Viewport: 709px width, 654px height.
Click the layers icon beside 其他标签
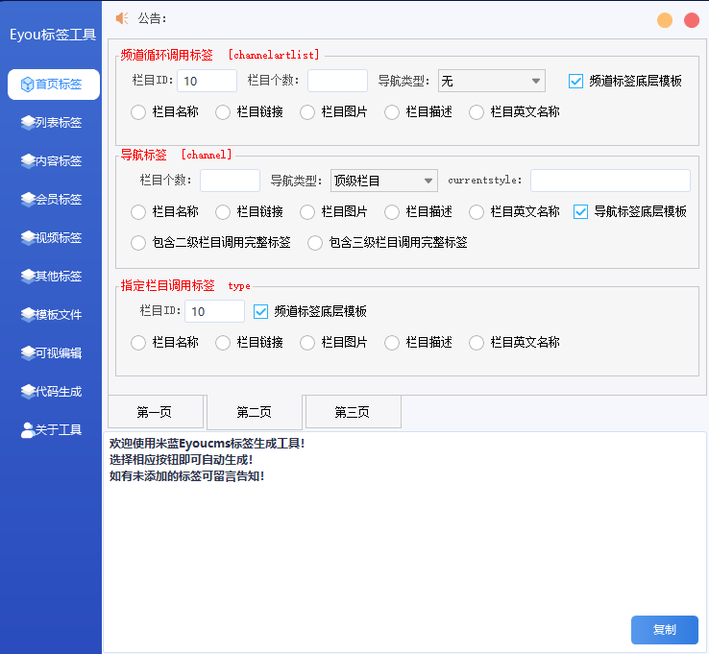click(28, 277)
